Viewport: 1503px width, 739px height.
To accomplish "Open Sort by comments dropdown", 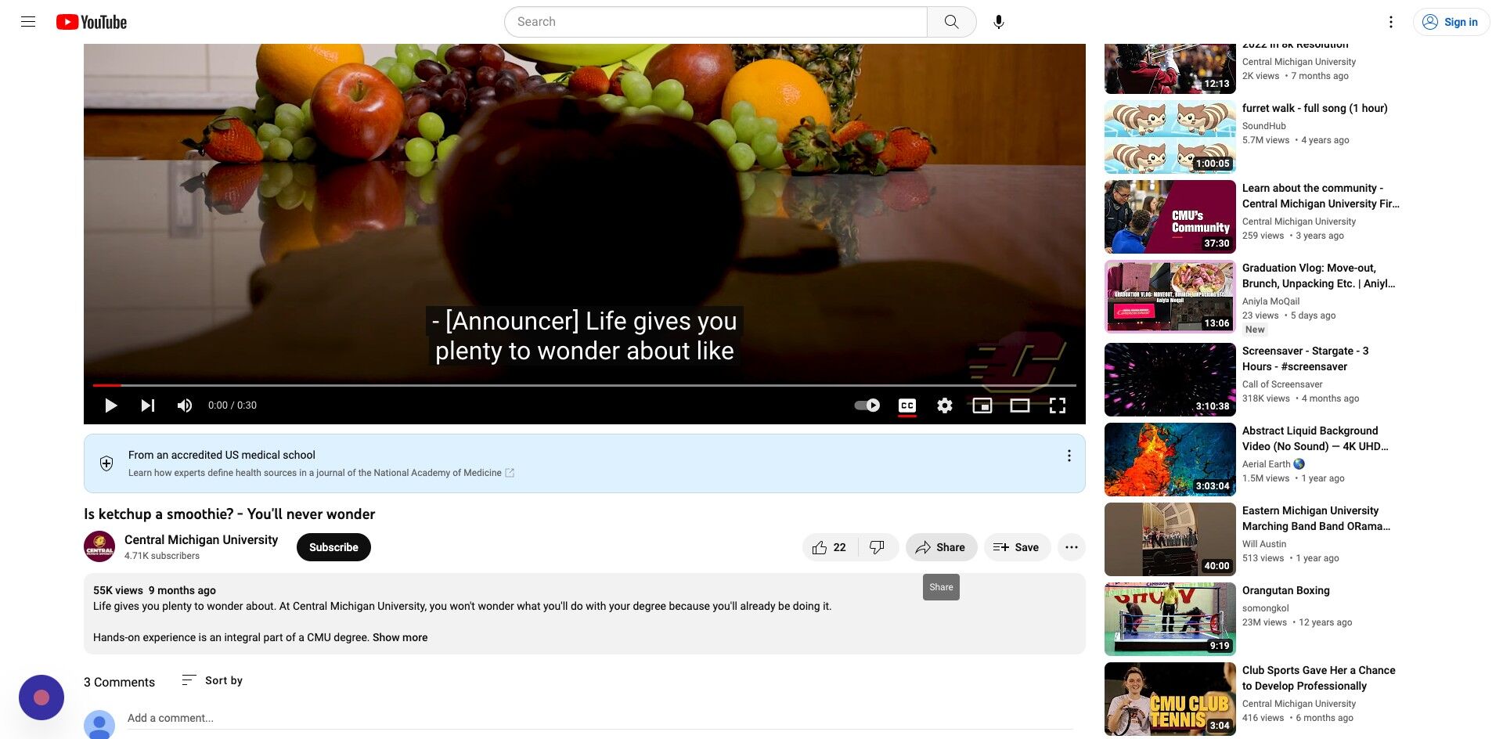I will (212, 680).
